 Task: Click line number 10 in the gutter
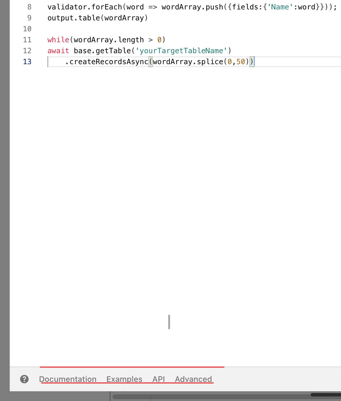click(27, 29)
